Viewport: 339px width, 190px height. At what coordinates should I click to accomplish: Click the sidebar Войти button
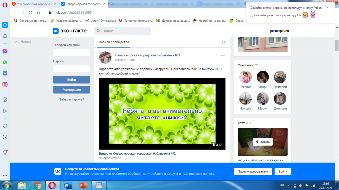coord(72,80)
